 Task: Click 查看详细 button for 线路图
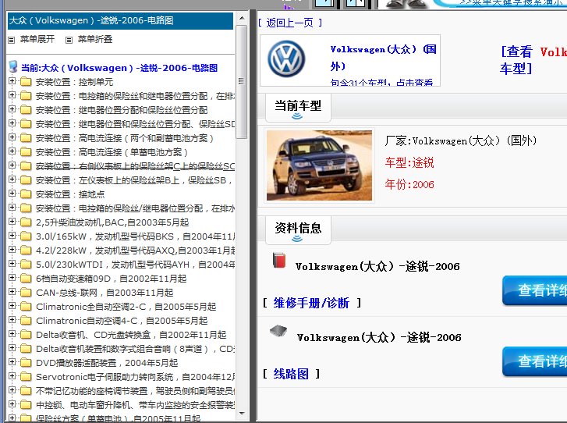(x=535, y=361)
